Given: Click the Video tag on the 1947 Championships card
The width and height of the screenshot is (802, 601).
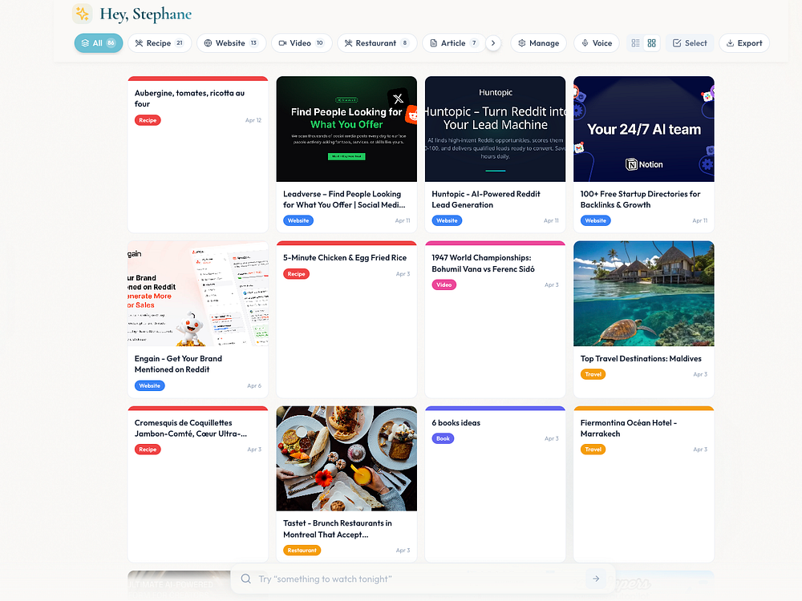Looking at the screenshot, I should click(x=444, y=284).
